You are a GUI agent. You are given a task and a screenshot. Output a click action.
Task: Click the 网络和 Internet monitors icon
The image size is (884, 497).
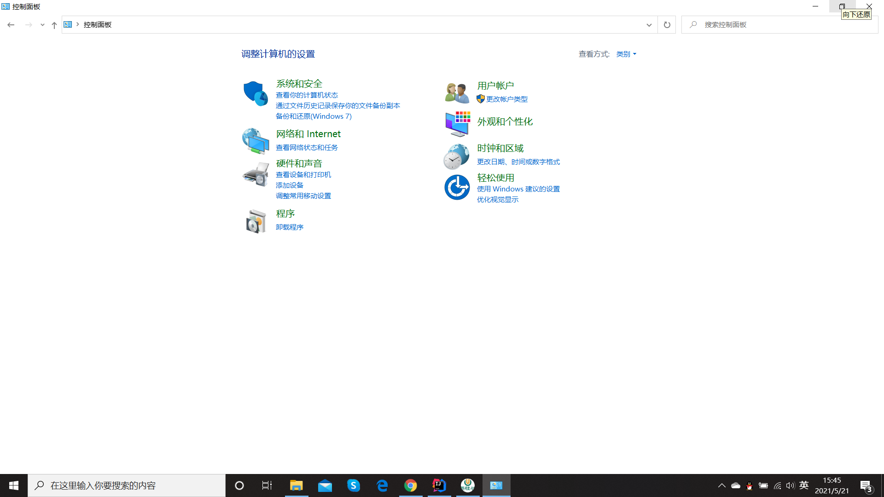click(255, 141)
